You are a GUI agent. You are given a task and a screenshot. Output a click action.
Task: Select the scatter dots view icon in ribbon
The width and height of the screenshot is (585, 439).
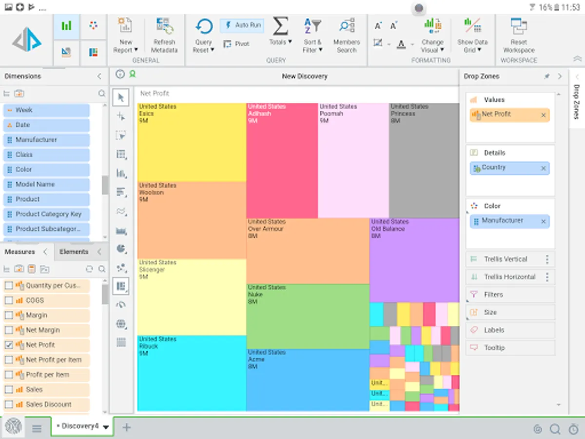click(x=93, y=26)
